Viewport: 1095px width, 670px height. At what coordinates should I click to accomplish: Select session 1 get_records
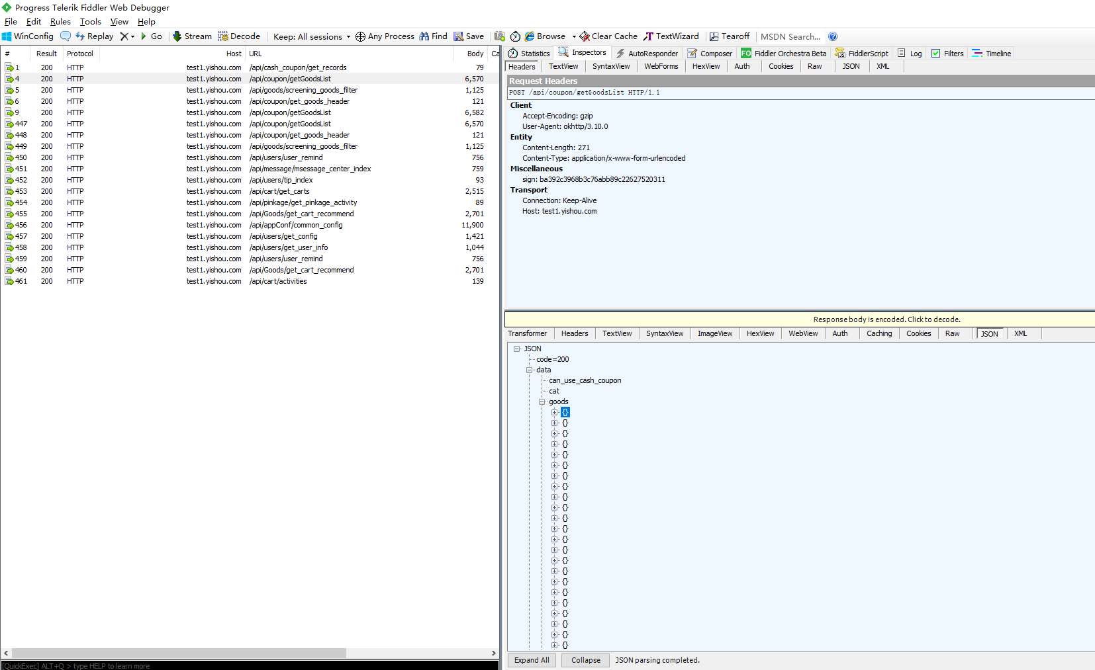point(250,67)
